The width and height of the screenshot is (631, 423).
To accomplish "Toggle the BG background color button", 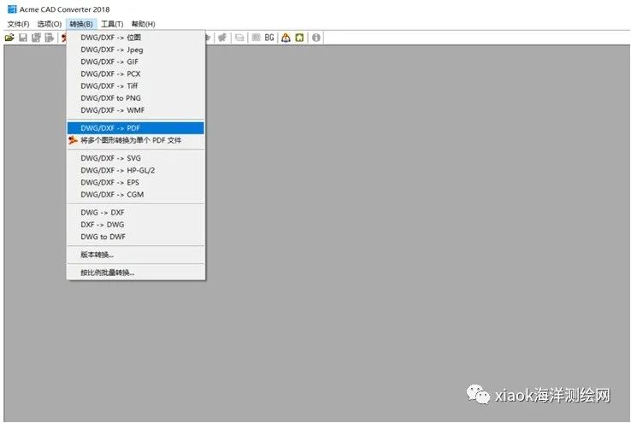I will (x=269, y=38).
